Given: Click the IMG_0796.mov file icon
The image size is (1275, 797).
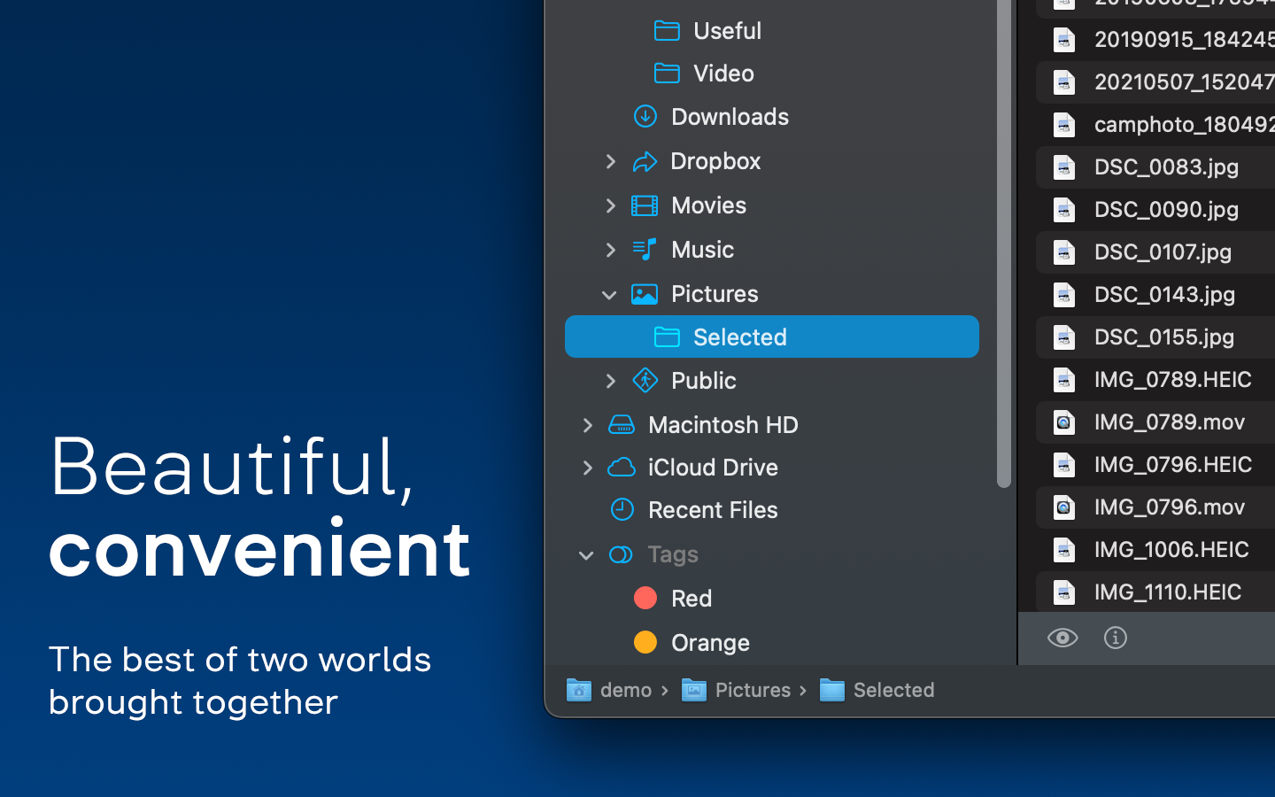Looking at the screenshot, I should tap(1064, 507).
